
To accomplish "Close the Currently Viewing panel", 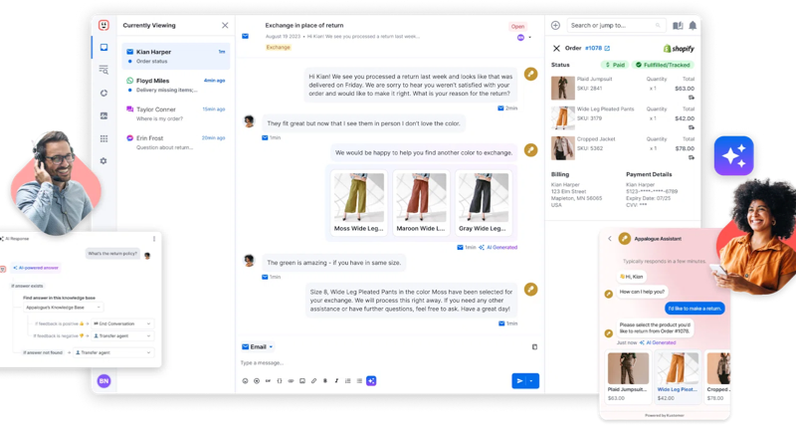I will click(x=225, y=26).
